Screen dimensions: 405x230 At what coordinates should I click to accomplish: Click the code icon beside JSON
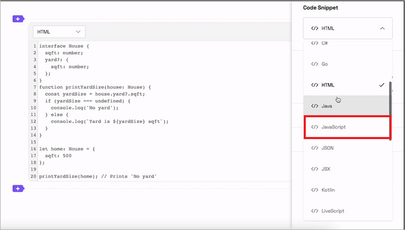click(x=315, y=148)
